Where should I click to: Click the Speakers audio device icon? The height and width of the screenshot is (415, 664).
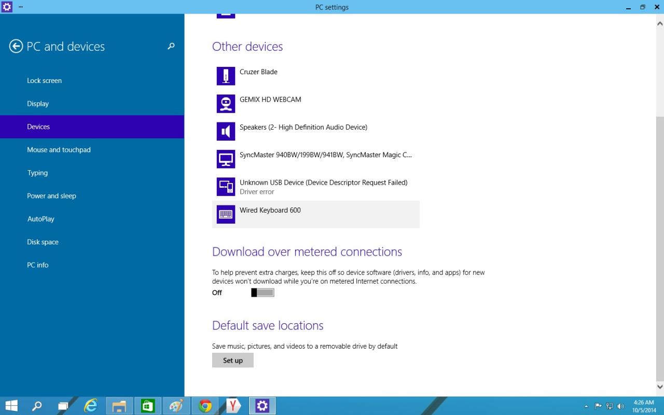click(x=226, y=131)
